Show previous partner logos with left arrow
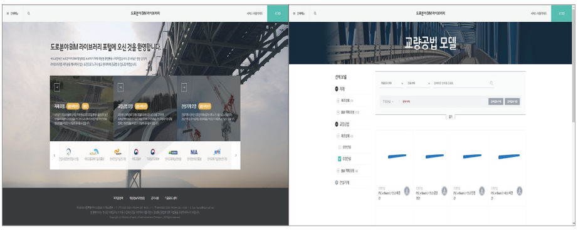This screenshot has height=230, width=578. (55, 155)
